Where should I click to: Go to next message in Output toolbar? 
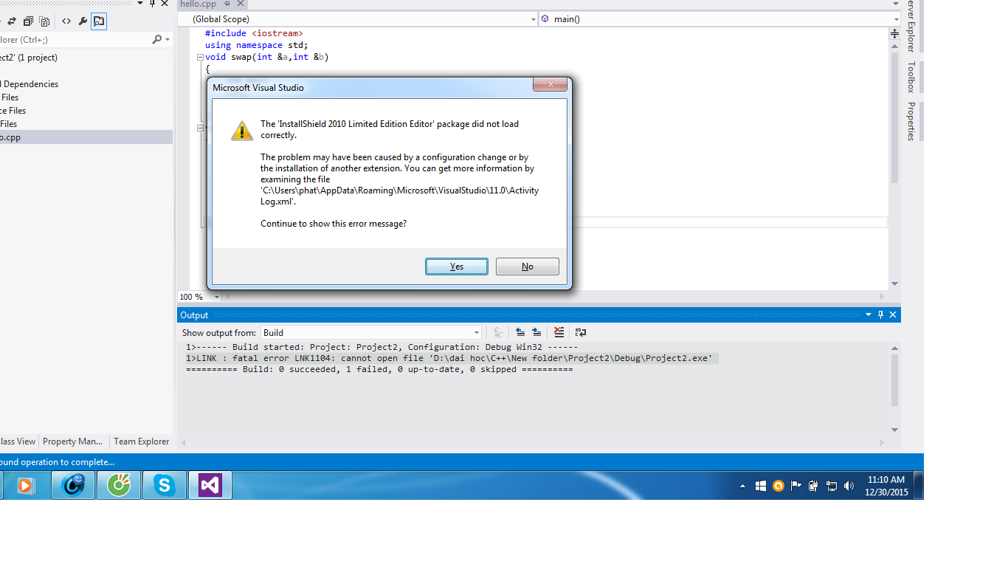[x=536, y=332]
